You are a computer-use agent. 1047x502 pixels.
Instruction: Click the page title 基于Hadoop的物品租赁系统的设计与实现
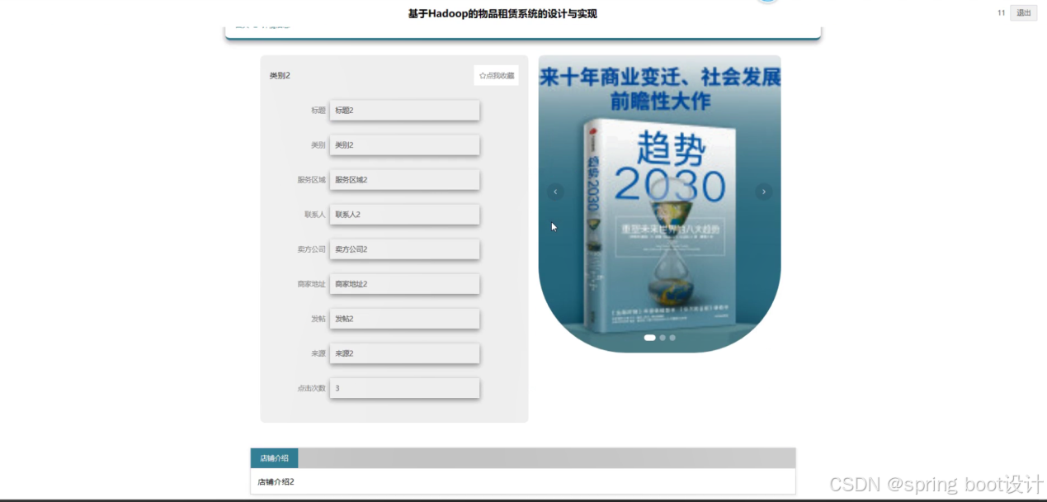pos(502,13)
